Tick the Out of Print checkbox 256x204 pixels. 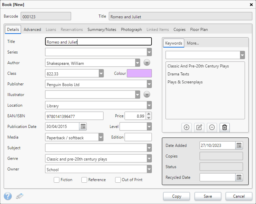118,180
